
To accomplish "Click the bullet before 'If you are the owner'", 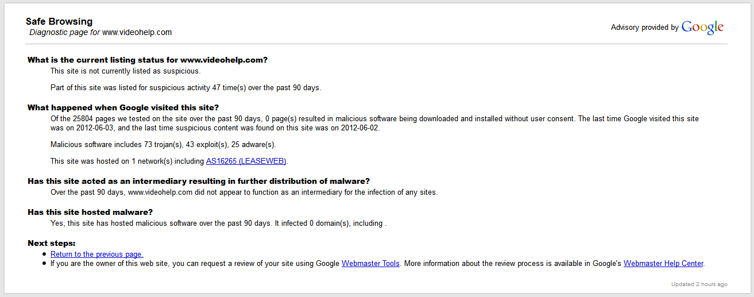I will tap(45, 264).
